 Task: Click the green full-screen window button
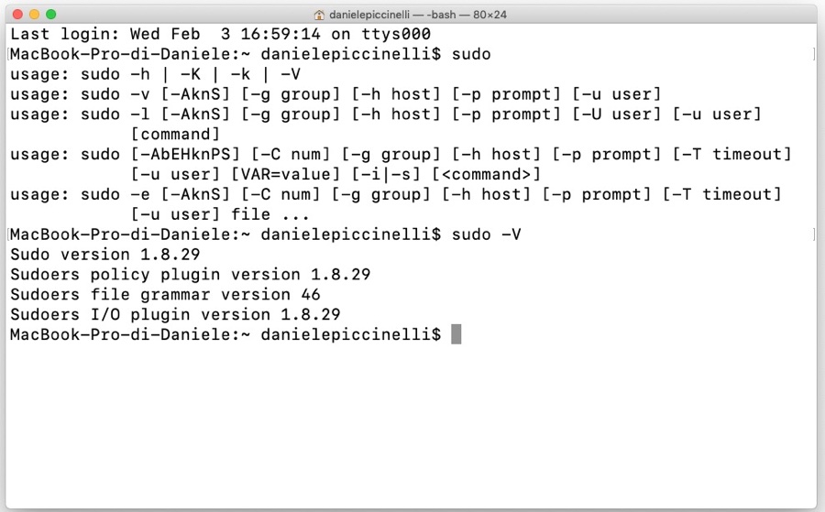[x=51, y=15]
